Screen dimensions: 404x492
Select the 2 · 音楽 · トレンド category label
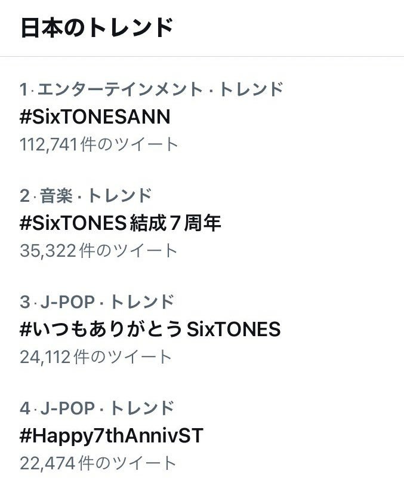[x=85, y=195]
